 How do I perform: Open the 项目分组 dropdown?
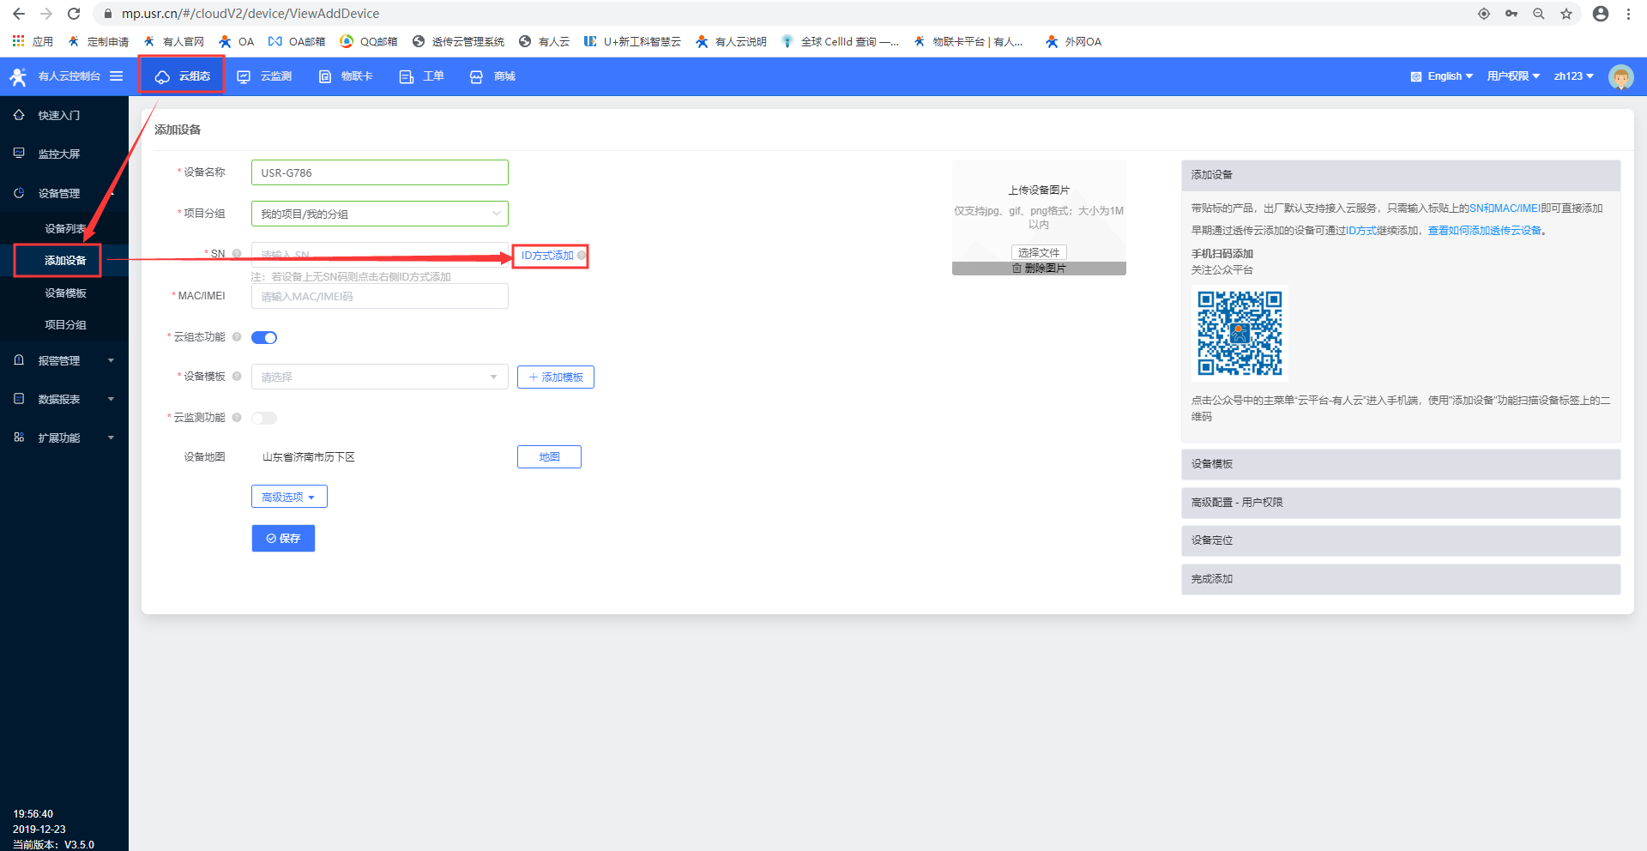(379, 214)
